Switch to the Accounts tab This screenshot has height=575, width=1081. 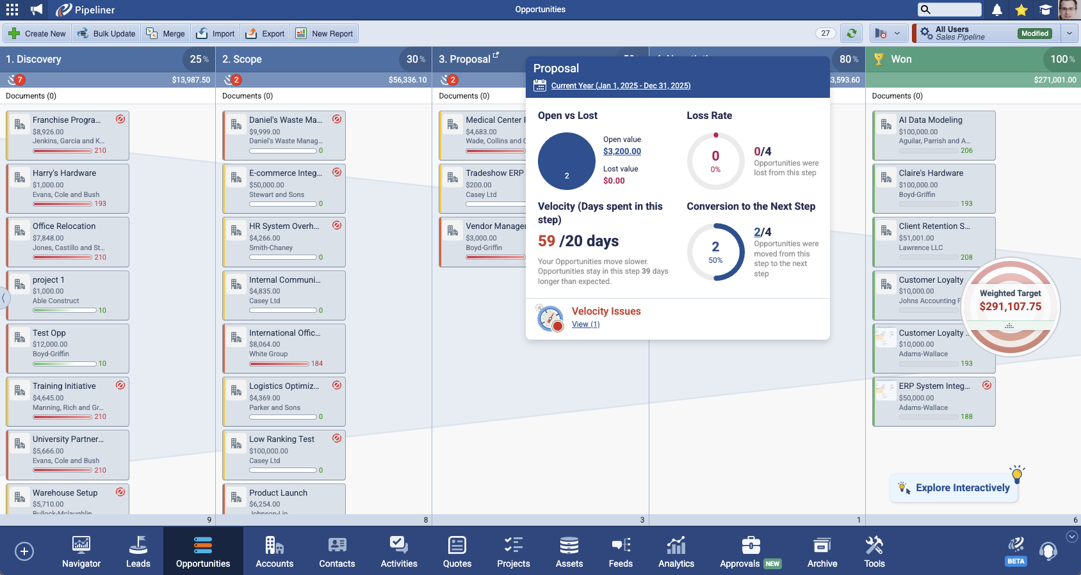click(274, 551)
